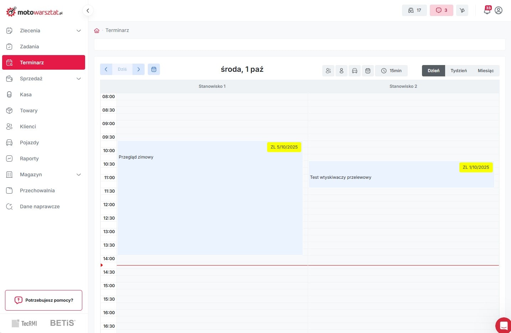Go to the next day arrow
511x333 pixels.
(139, 69)
